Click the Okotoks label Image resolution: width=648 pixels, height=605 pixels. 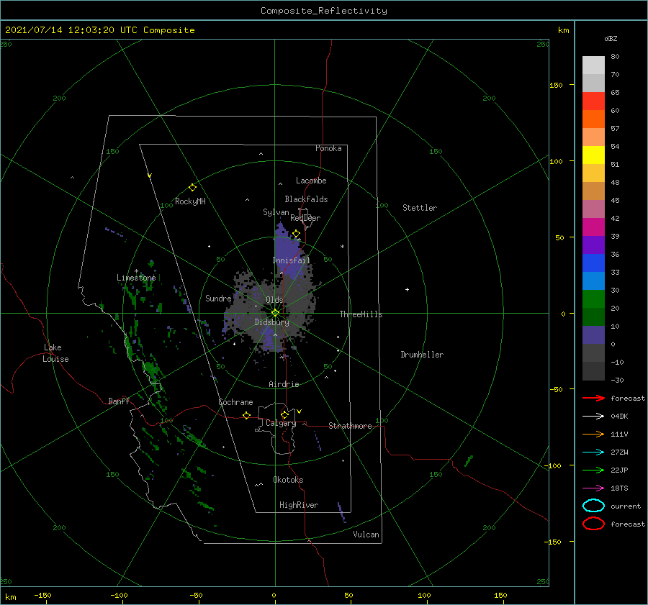pos(288,480)
